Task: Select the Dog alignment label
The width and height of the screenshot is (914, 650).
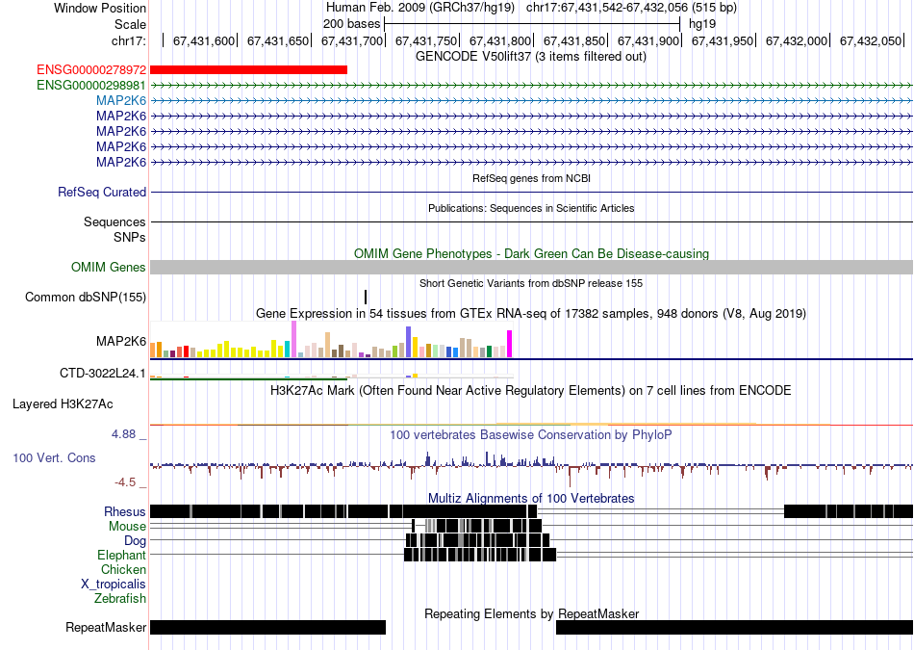Action: pyautogui.click(x=135, y=541)
